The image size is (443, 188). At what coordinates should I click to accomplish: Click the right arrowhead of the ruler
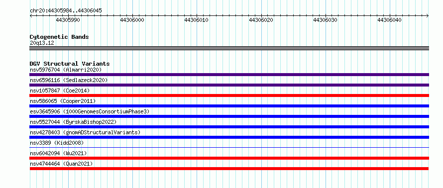point(428,16)
